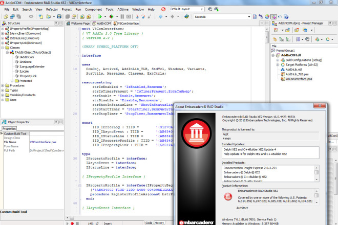The width and height of the screenshot is (338, 225).
Task: Click the New Items toolbar icon
Action: click(41, 16)
